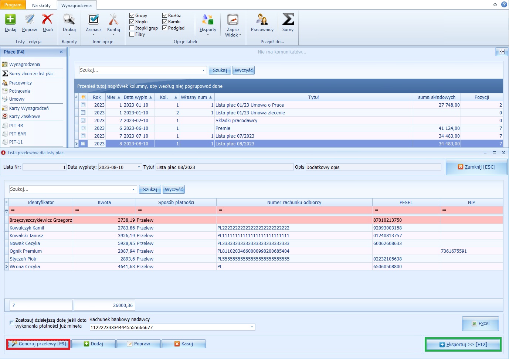Image resolution: width=509 pixels, height=359 pixels.
Task: Open PIT-4R in the sidebar
Action: click(16, 125)
